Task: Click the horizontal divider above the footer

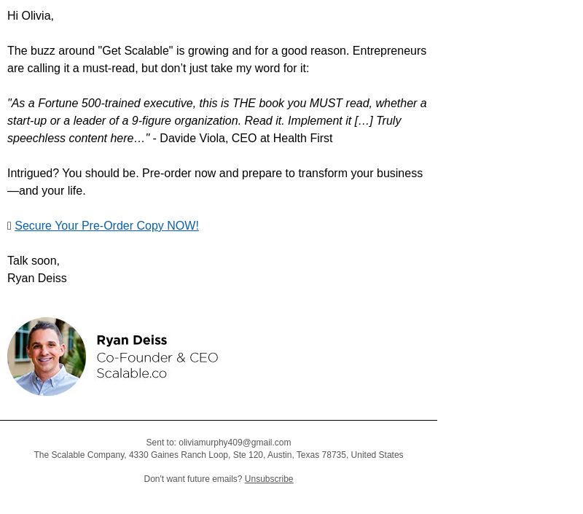Action: (219, 420)
